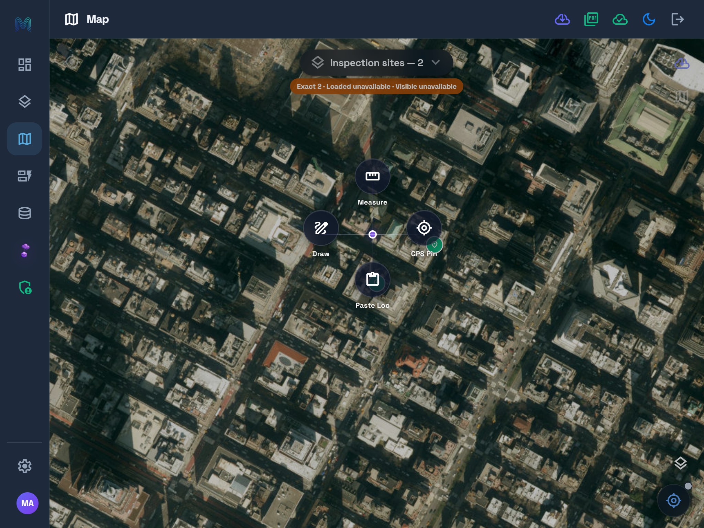The width and height of the screenshot is (704, 528).
Task: Select the active Map item in sidebar
Action: click(x=24, y=139)
